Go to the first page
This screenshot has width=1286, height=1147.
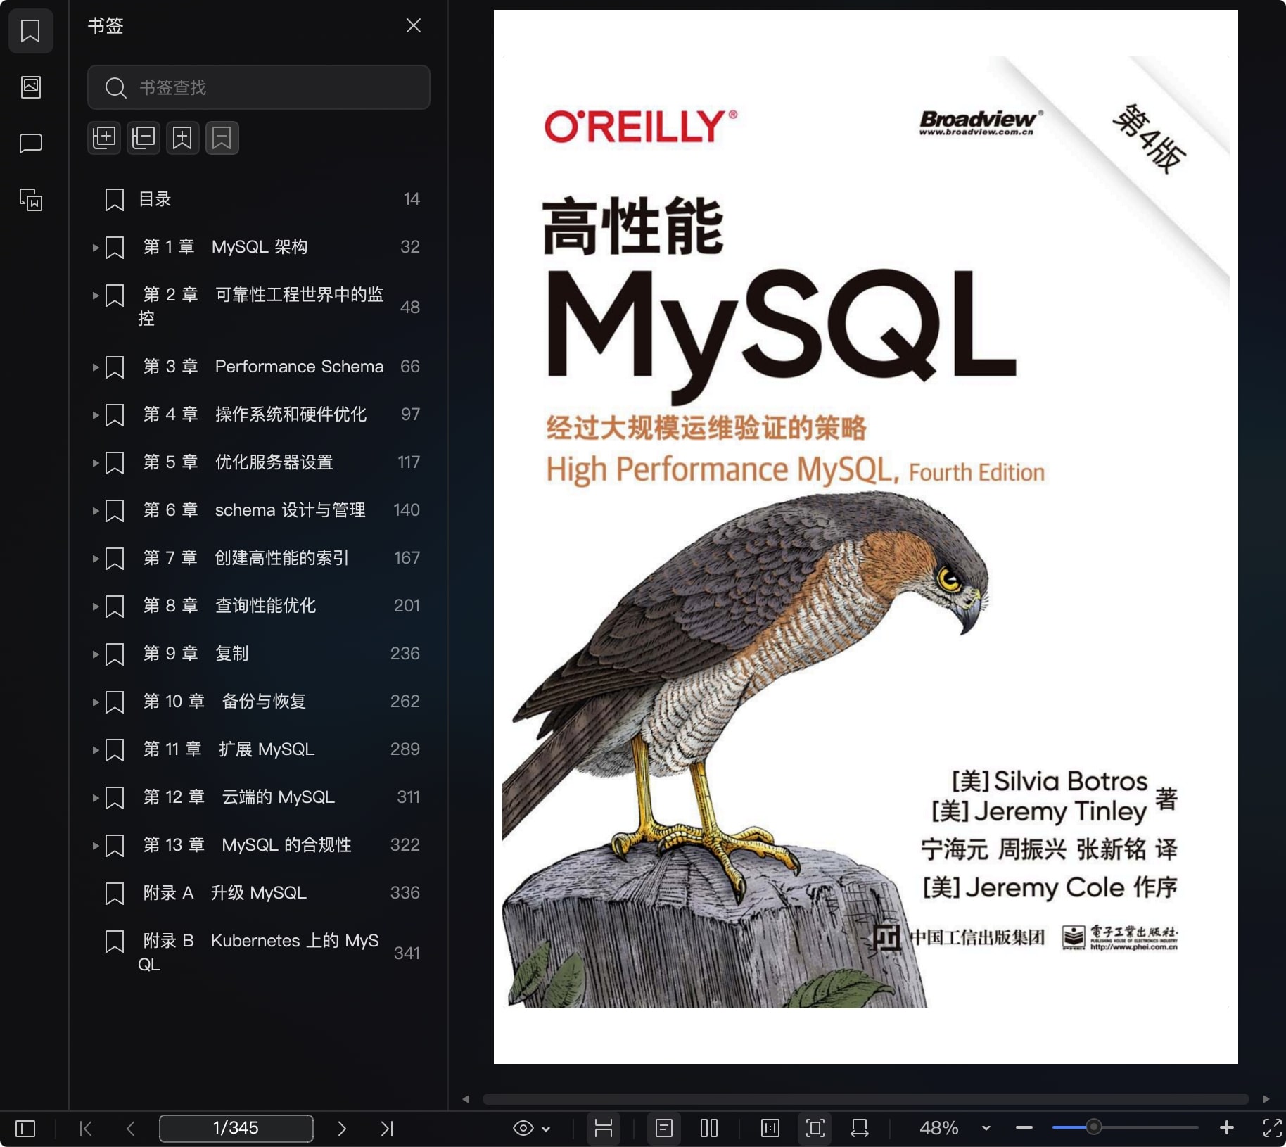[86, 1129]
